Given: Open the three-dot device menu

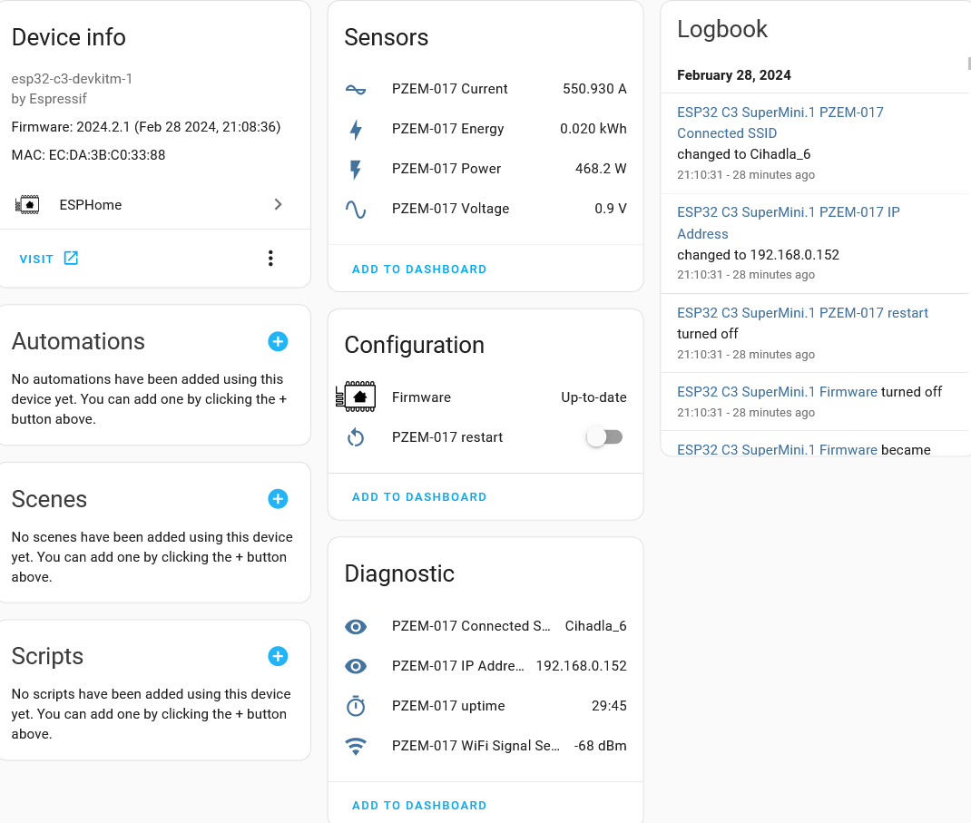Looking at the screenshot, I should click(270, 259).
